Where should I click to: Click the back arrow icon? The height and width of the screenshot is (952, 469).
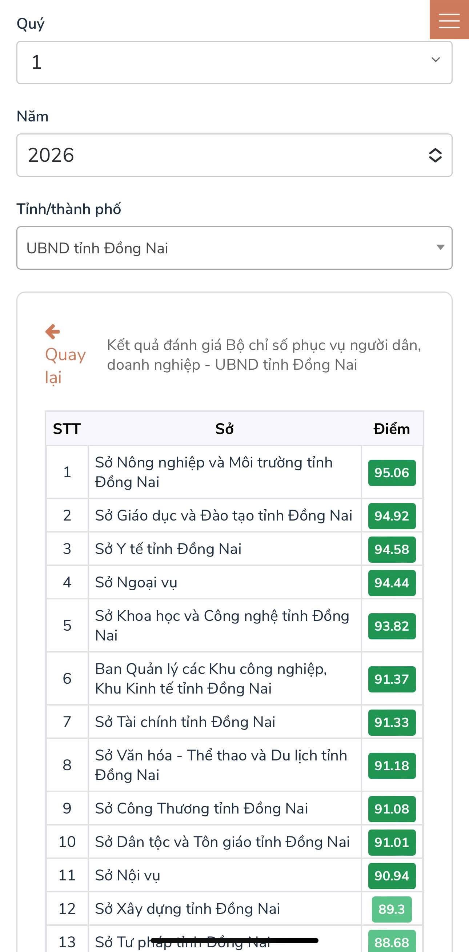(x=52, y=332)
